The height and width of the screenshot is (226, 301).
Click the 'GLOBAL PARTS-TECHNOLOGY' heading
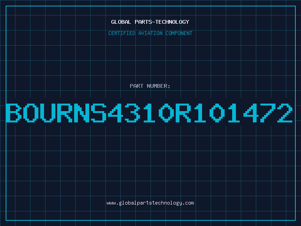click(150, 22)
